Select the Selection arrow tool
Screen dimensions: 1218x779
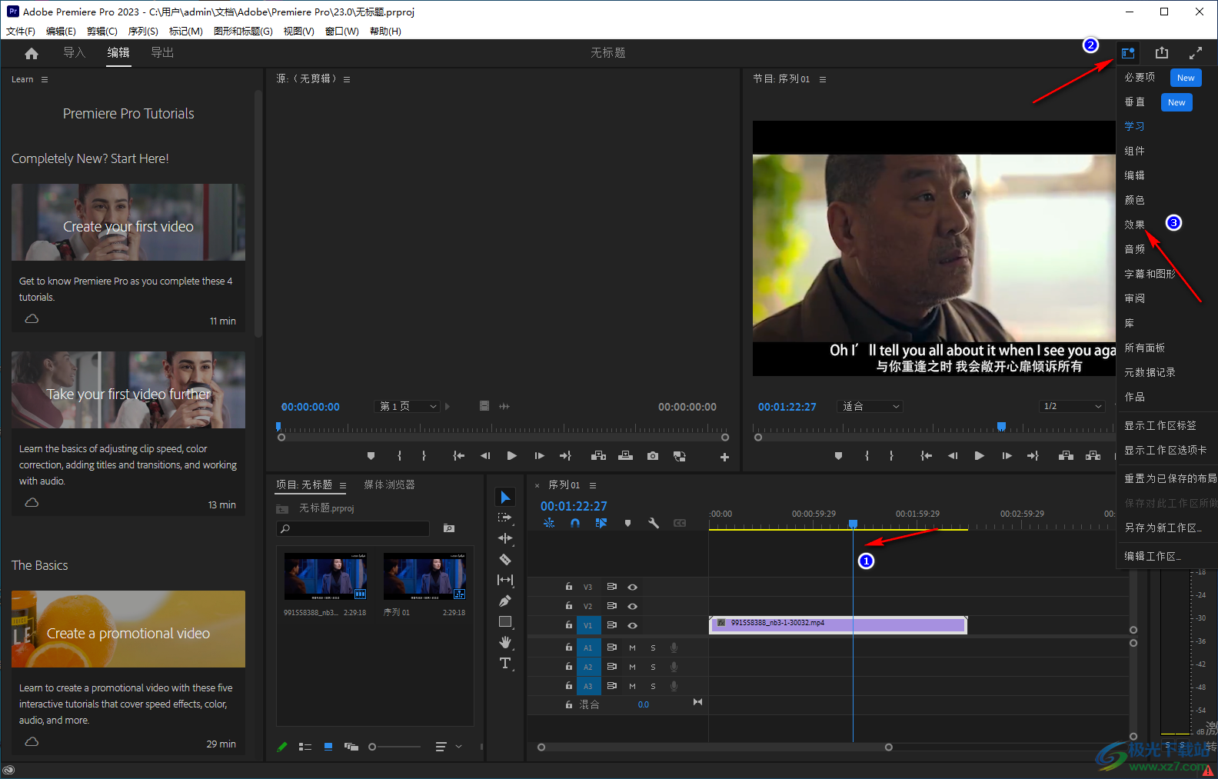coord(505,498)
